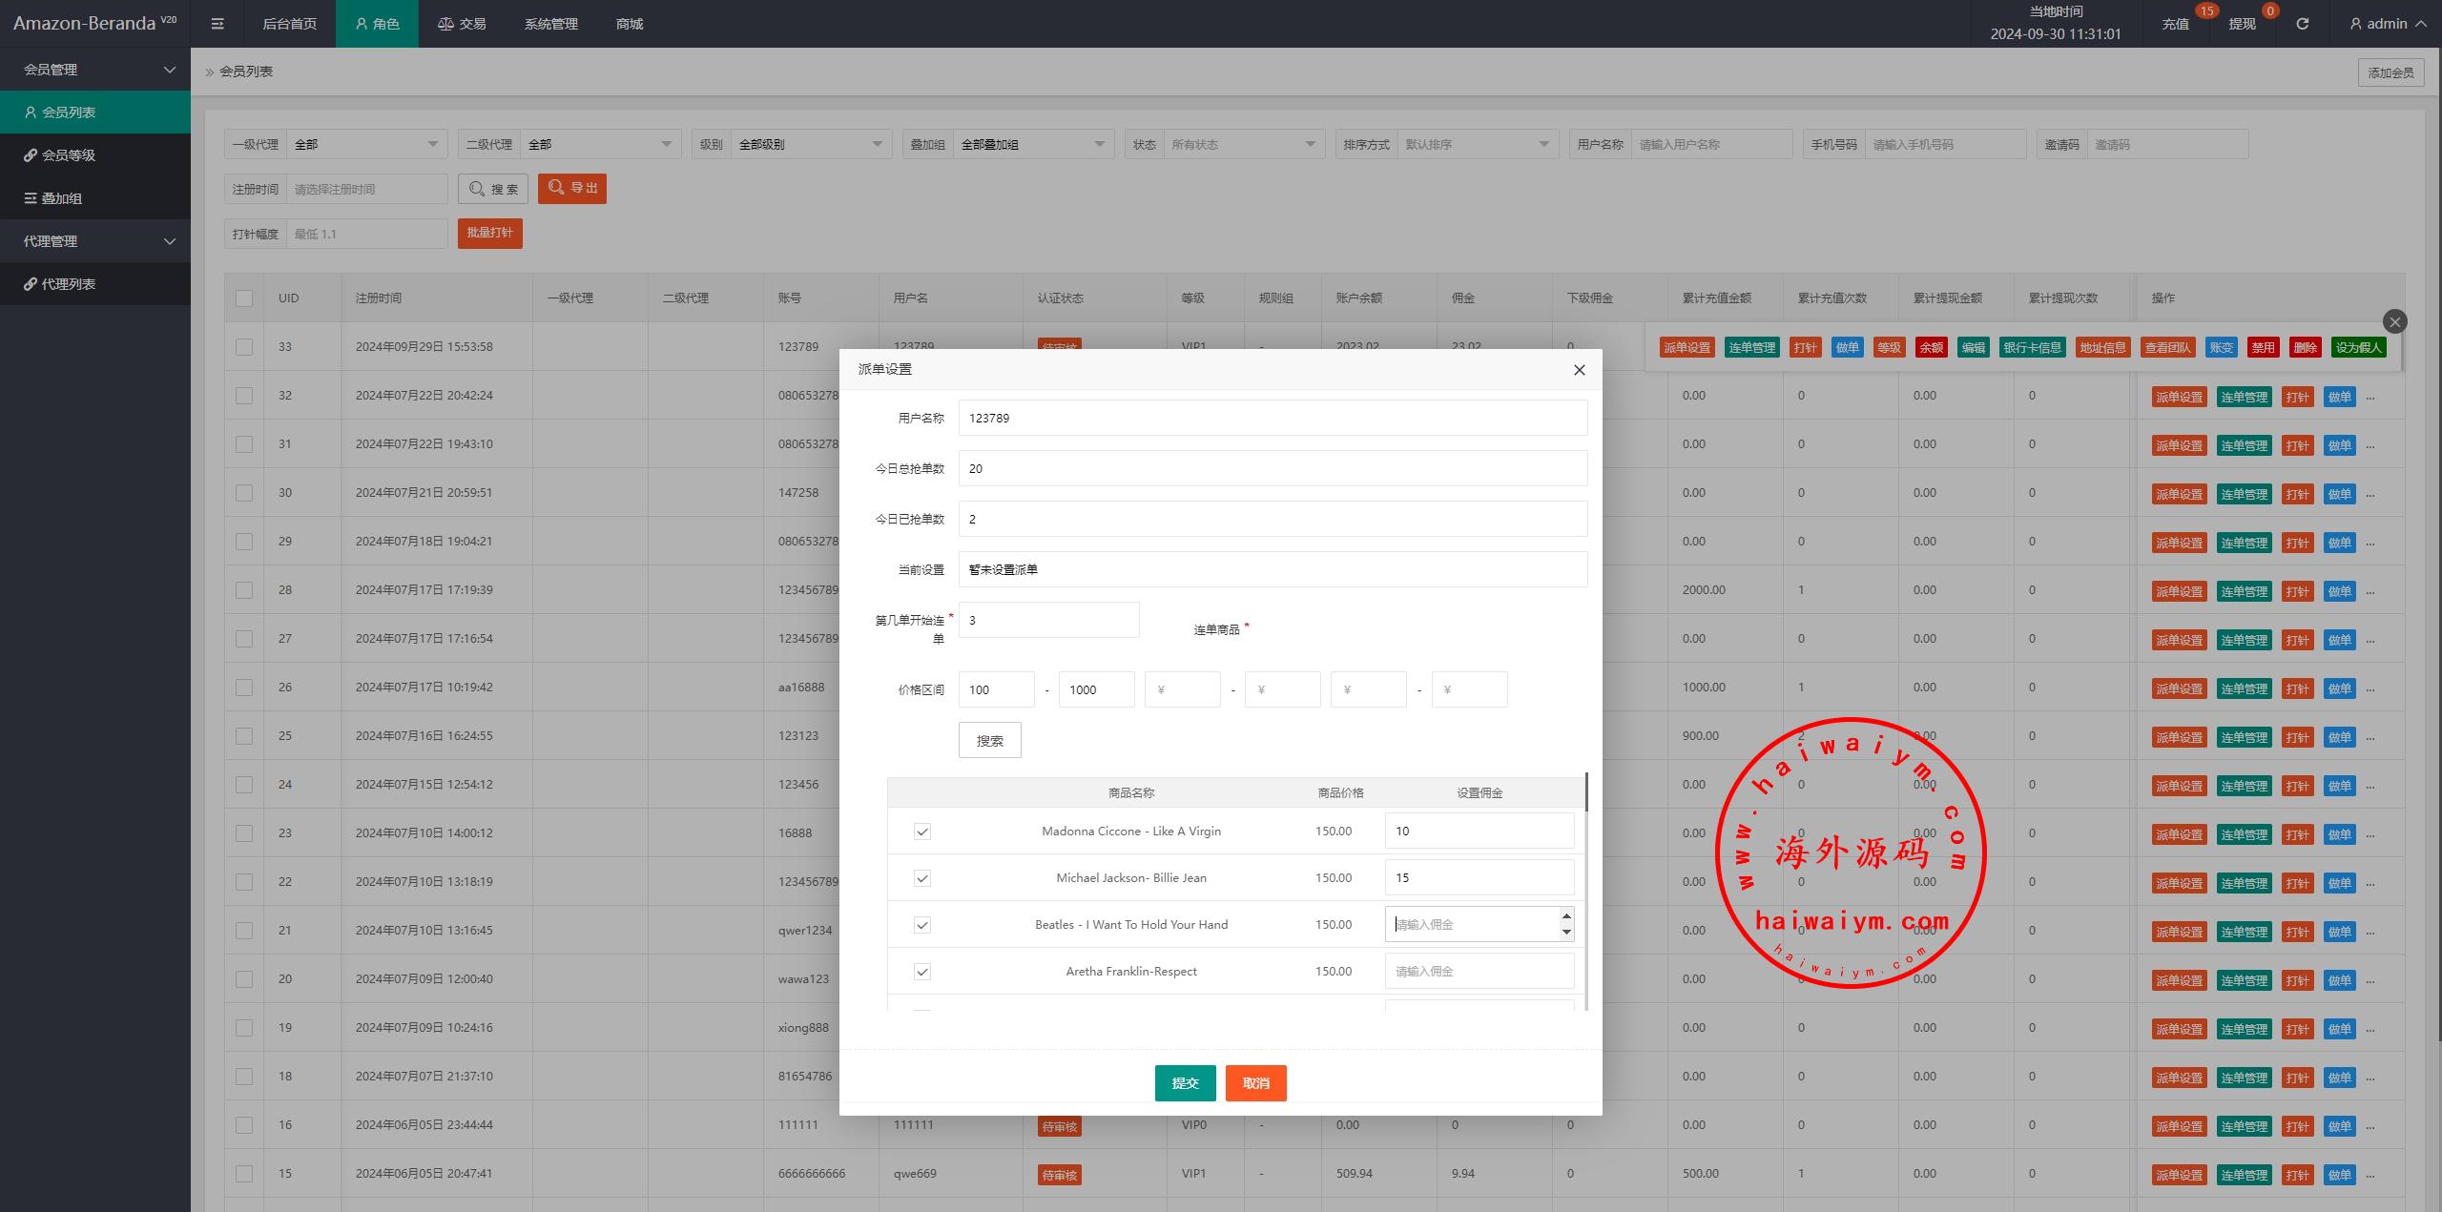Open 会员等级 in the sidebar
Screen dimensions: 2442x1212
click(x=69, y=155)
